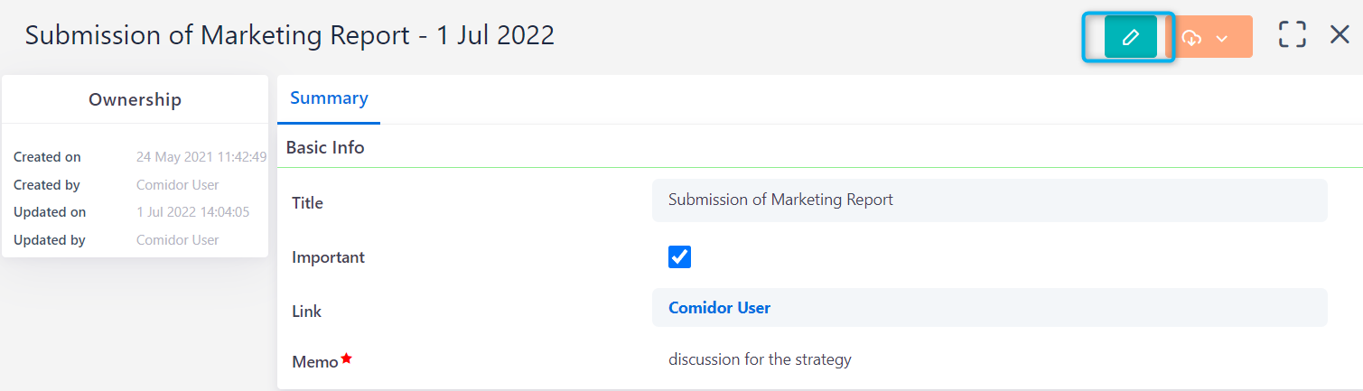1363x391 pixels.
Task: Select the record title heading text
Action: pyautogui.click(x=289, y=35)
